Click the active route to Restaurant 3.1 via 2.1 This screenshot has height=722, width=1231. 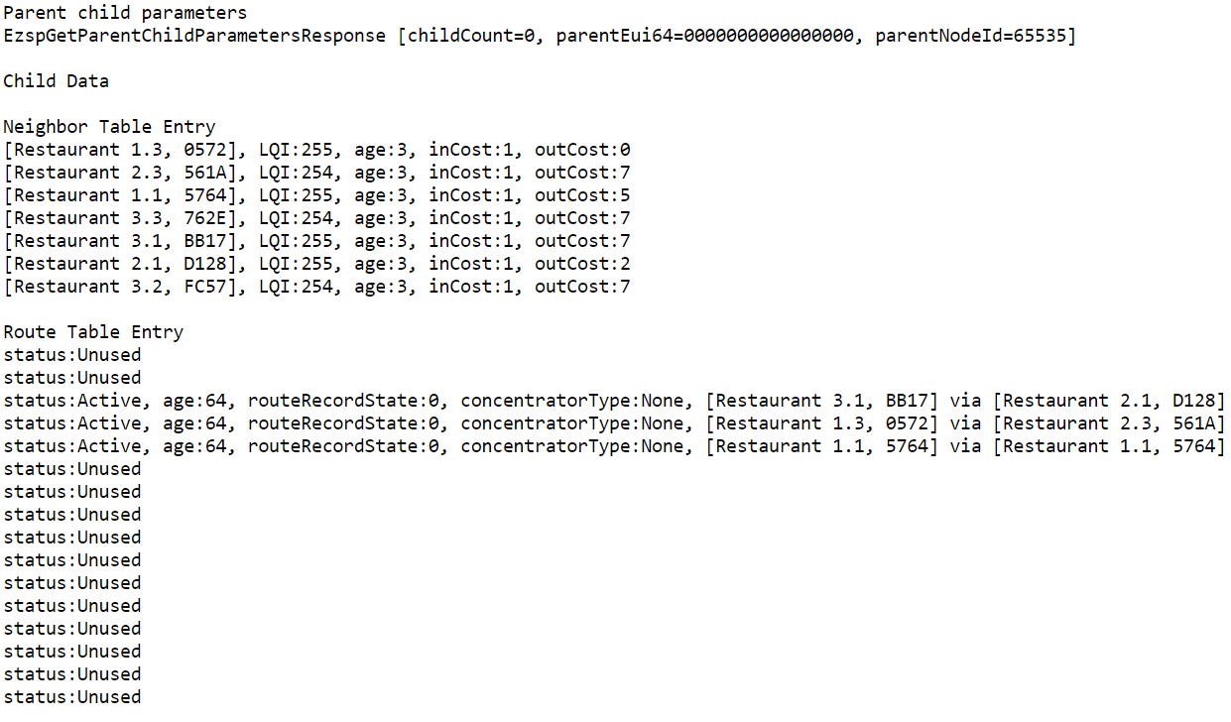coord(615,401)
